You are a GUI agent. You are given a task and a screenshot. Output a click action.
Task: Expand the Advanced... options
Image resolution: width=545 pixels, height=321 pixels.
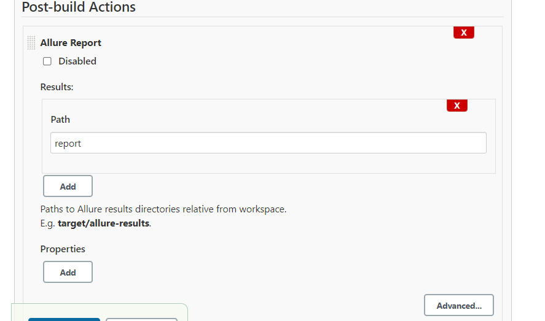pos(458,305)
